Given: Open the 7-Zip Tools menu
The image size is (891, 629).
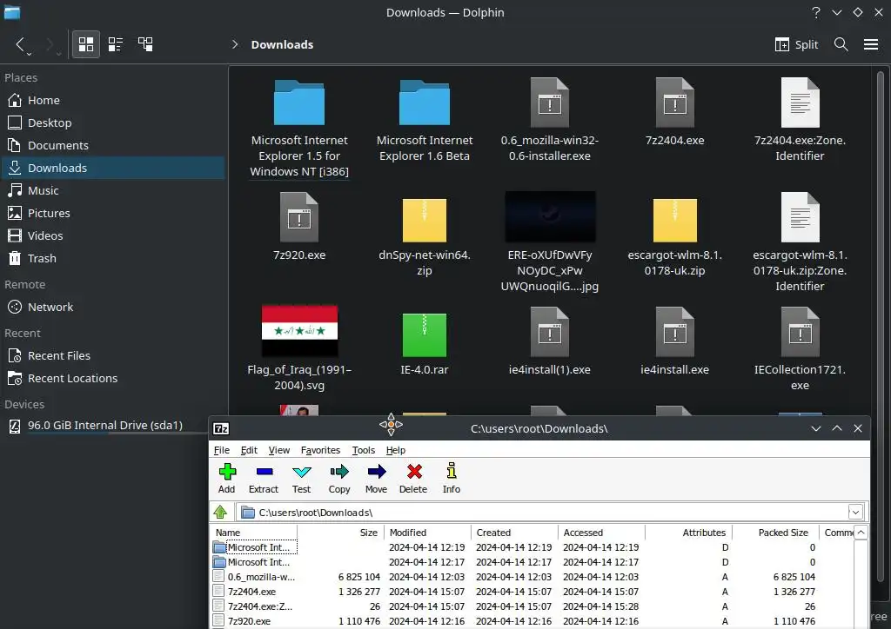Looking at the screenshot, I should [x=364, y=450].
